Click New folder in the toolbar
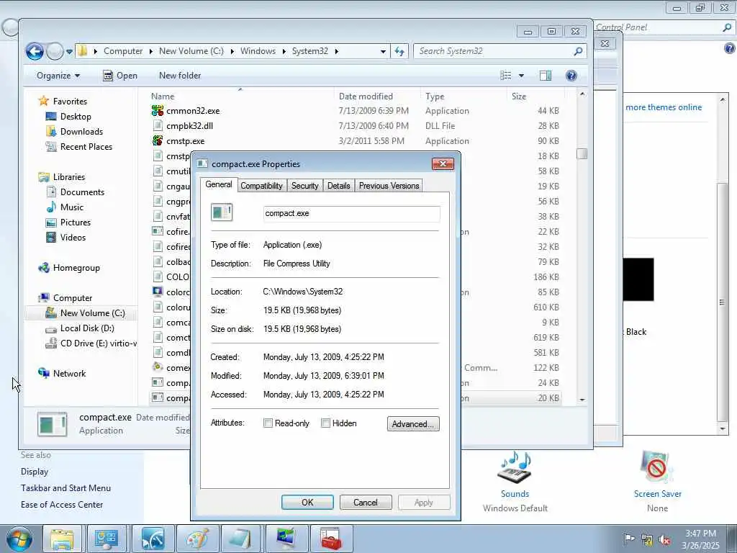Image resolution: width=737 pixels, height=553 pixels. point(180,76)
